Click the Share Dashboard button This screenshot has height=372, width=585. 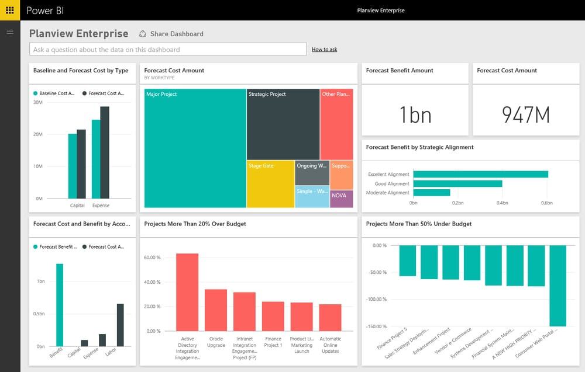[171, 34]
